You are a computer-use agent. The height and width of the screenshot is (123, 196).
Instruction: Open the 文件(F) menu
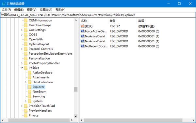tap(7, 10)
